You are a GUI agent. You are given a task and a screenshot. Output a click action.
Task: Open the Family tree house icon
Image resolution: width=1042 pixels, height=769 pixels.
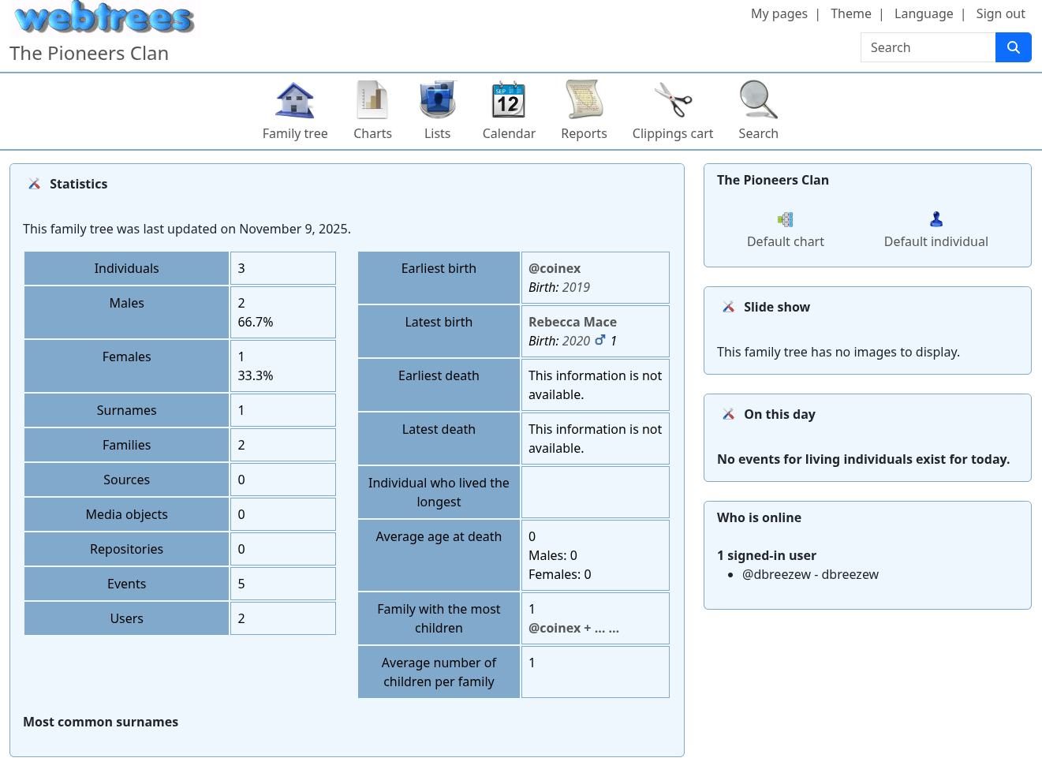(x=295, y=100)
